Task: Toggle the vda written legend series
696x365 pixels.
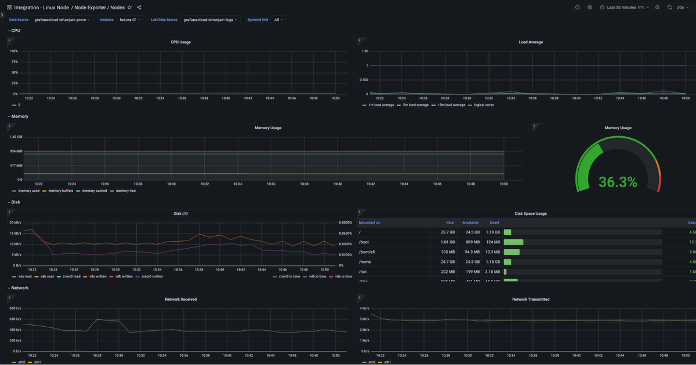Action: pos(94,276)
